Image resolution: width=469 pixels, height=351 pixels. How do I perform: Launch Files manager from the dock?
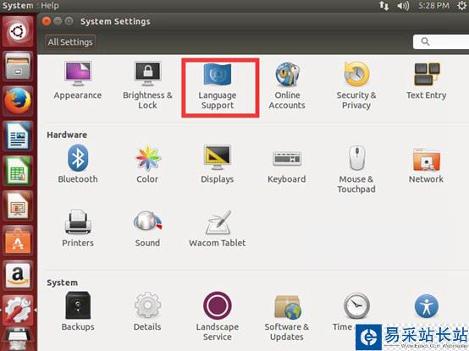[18, 66]
